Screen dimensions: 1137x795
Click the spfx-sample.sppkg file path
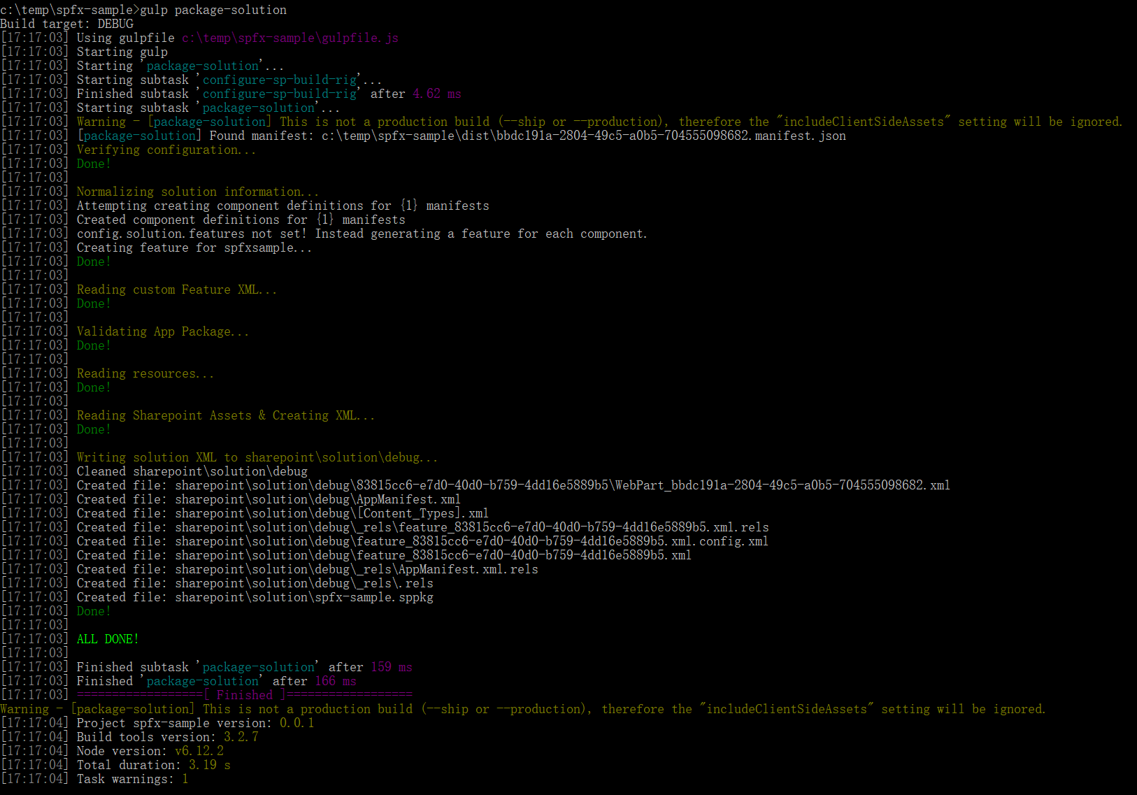tap(303, 597)
